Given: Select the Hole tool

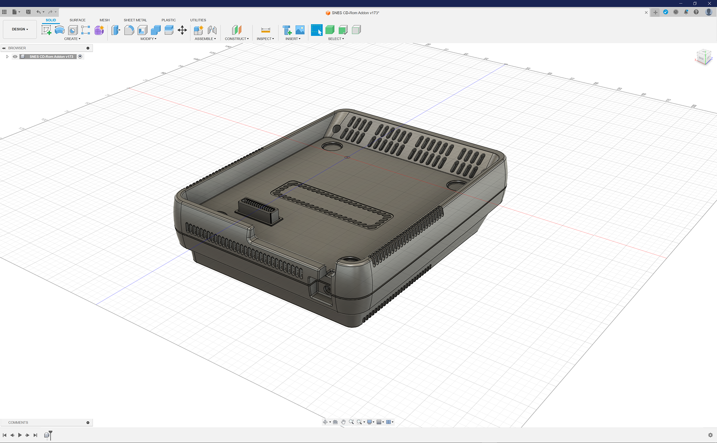Looking at the screenshot, I should 73,30.
